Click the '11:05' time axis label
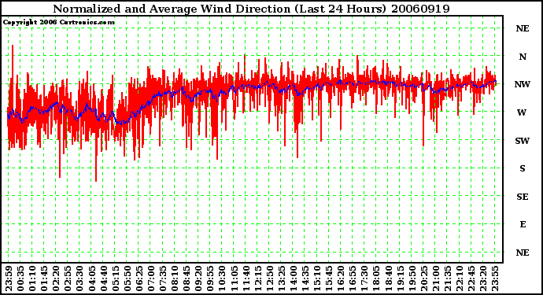 point(234,278)
